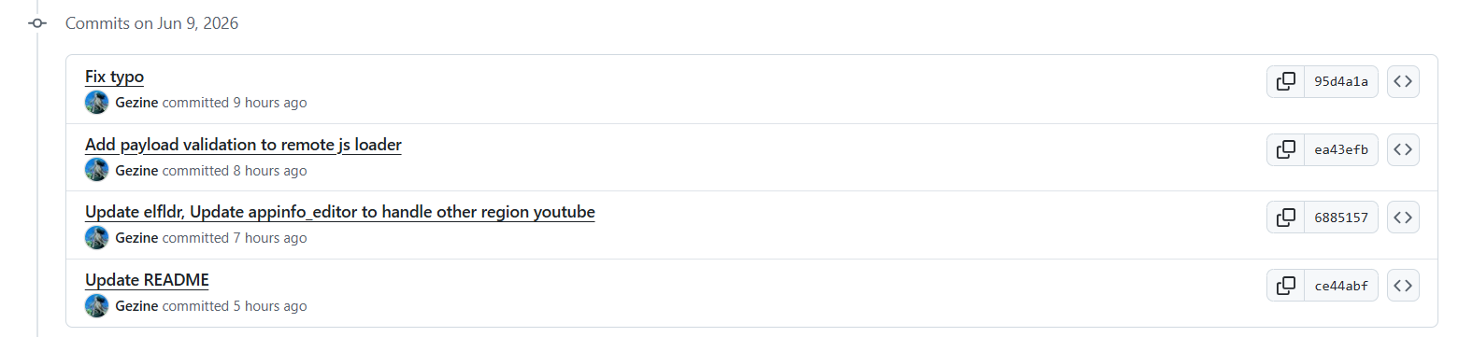This screenshot has height=351, width=1473.
Task: Open Gezine profile name on 8 hours ago commit
Action: [136, 171]
